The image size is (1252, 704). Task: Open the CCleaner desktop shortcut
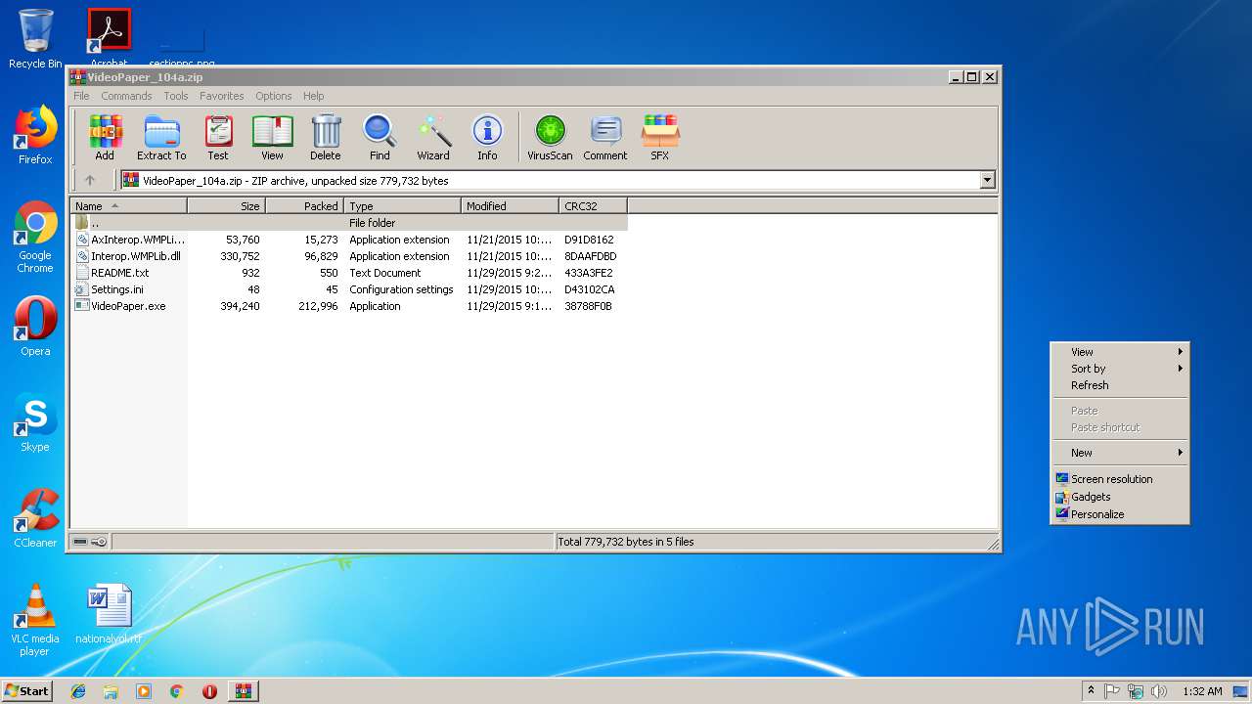35,518
